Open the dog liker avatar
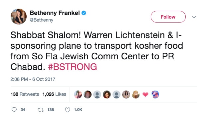Screen dimensions: 208x121 pos(136,94)
